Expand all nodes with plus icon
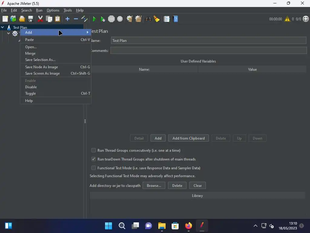310x233 pixels. tap(68, 19)
